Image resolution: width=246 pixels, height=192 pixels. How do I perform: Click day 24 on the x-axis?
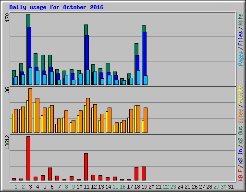pos(180,187)
